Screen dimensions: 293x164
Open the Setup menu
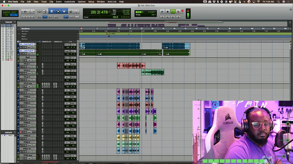(x=91, y=2)
